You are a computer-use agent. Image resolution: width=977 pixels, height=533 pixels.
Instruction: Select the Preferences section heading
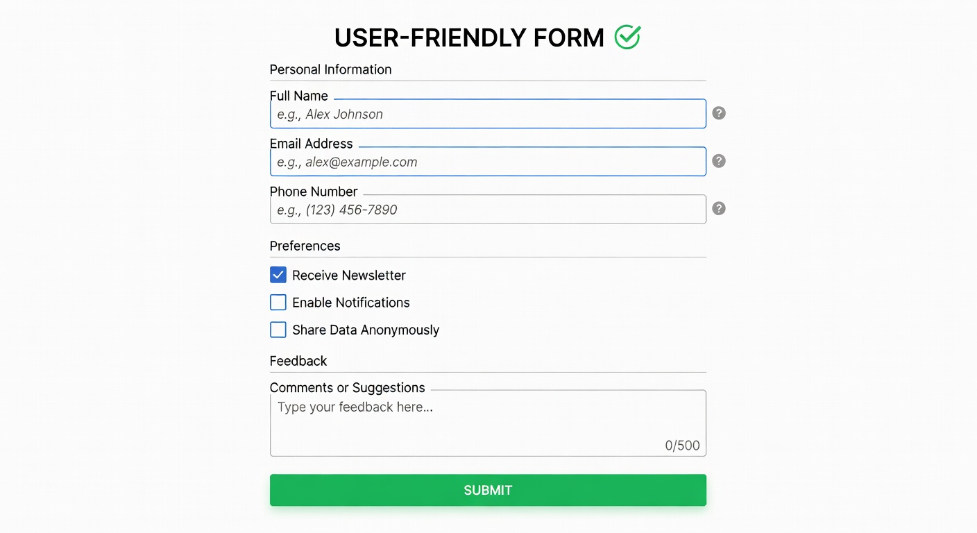coord(305,246)
